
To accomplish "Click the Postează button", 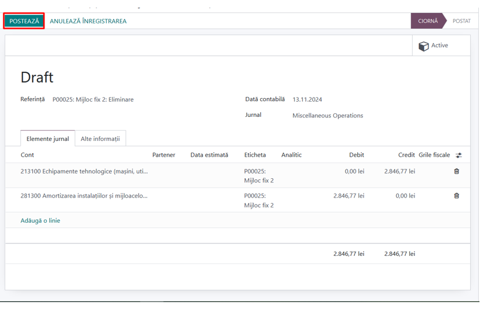I will (x=24, y=21).
